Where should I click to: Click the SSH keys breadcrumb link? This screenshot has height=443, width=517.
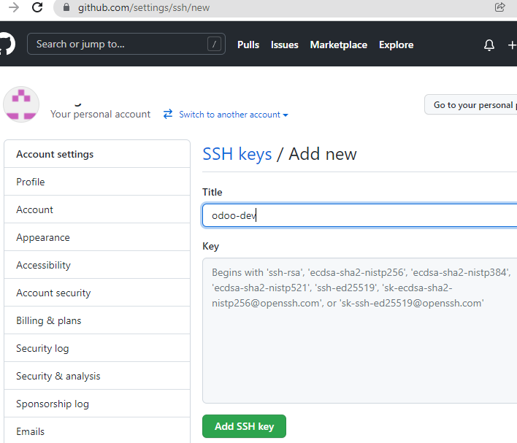(x=237, y=154)
